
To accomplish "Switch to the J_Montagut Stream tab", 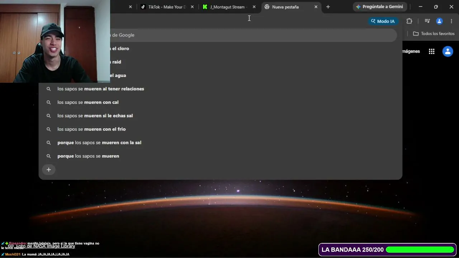I will (229, 7).
